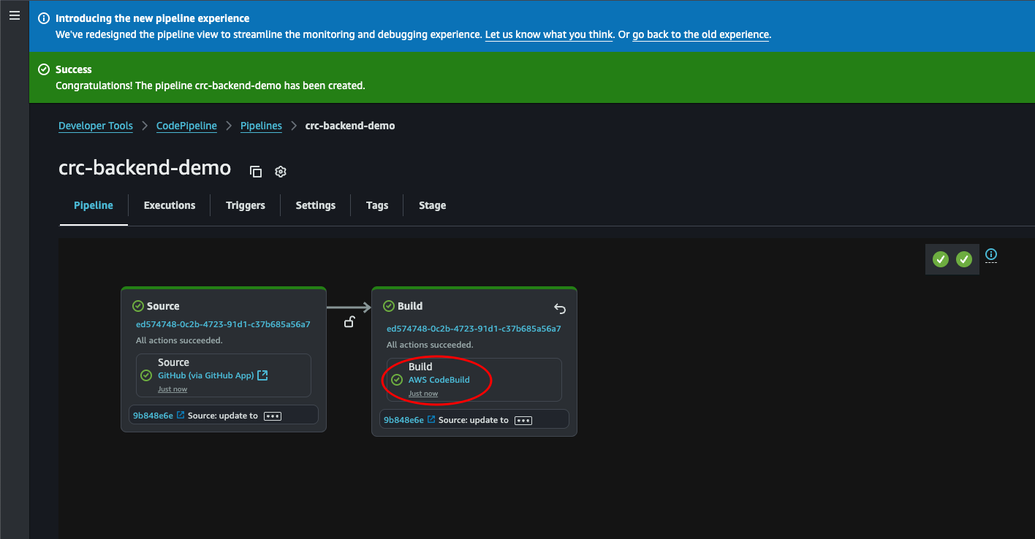Open the Triggers tab

(x=246, y=205)
